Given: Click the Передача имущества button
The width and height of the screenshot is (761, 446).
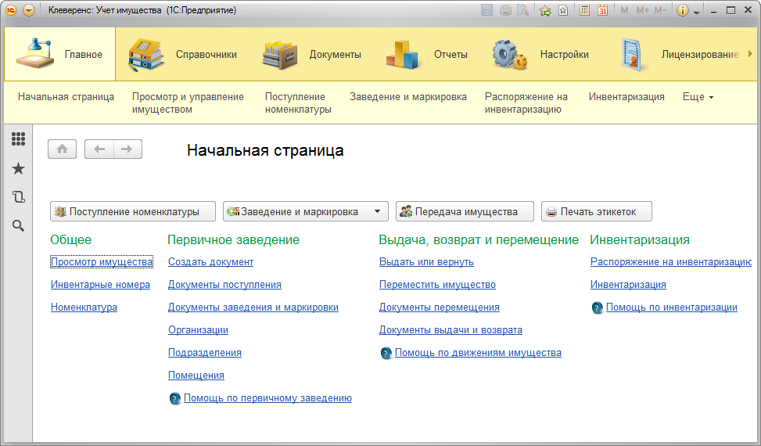Looking at the screenshot, I should pyautogui.click(x=465, y=211).
